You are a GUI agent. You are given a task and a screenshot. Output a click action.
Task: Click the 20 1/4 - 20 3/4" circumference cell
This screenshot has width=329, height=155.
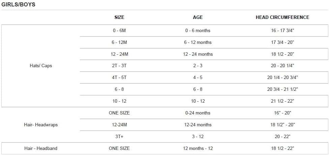point(282,77)
